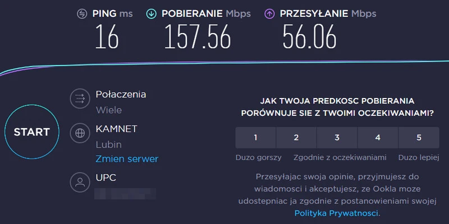Rate download speed as 4
The height and width of the screenshot is (224, 449).
pos(378,138)
